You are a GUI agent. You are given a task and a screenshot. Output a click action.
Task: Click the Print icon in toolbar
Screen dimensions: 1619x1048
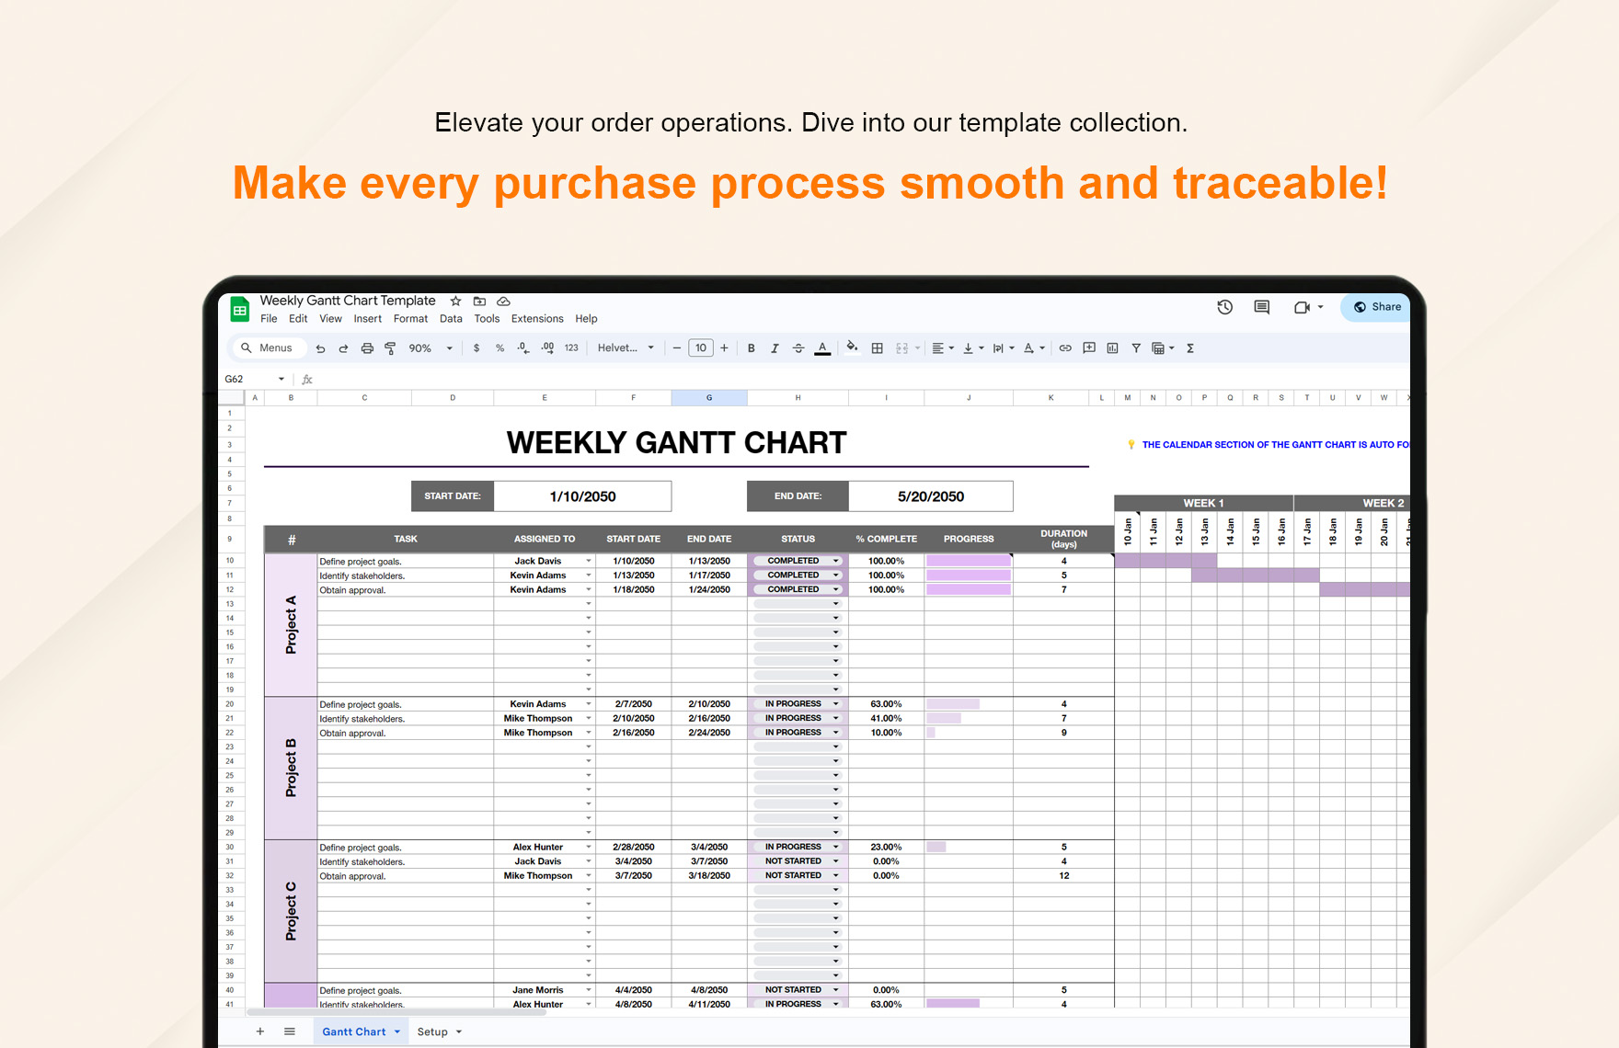(367, 348)
